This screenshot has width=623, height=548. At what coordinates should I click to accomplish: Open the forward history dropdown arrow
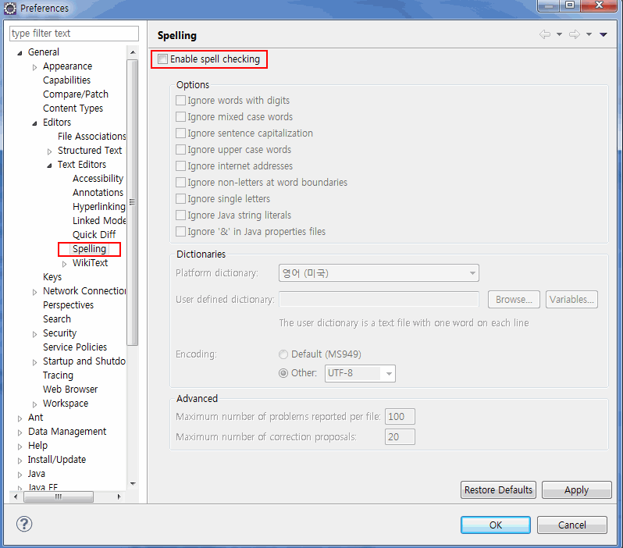click(x=589, y=34)
